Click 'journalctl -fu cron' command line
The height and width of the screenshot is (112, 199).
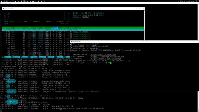coord(22,66)
